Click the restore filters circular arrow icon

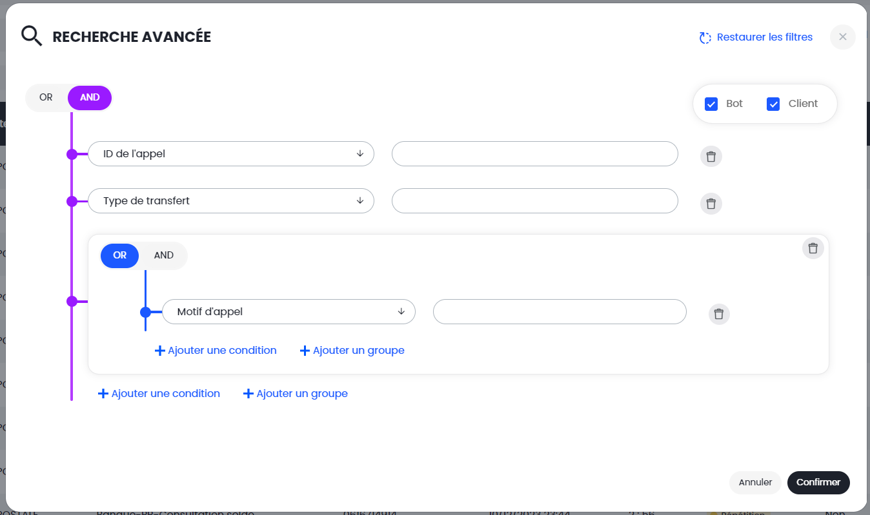pos(705,38)
